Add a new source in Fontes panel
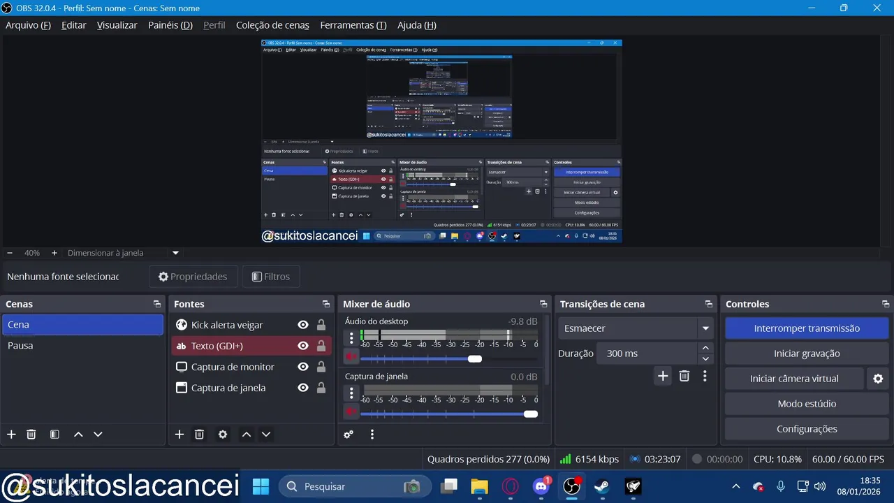The image size is (894, 503). click(179, 435)
